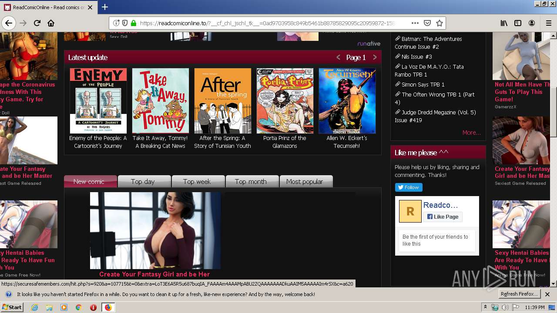Screen dimensions: 557x313
Task: Click the scrollbar up arrow
Action: coord(554,35)
